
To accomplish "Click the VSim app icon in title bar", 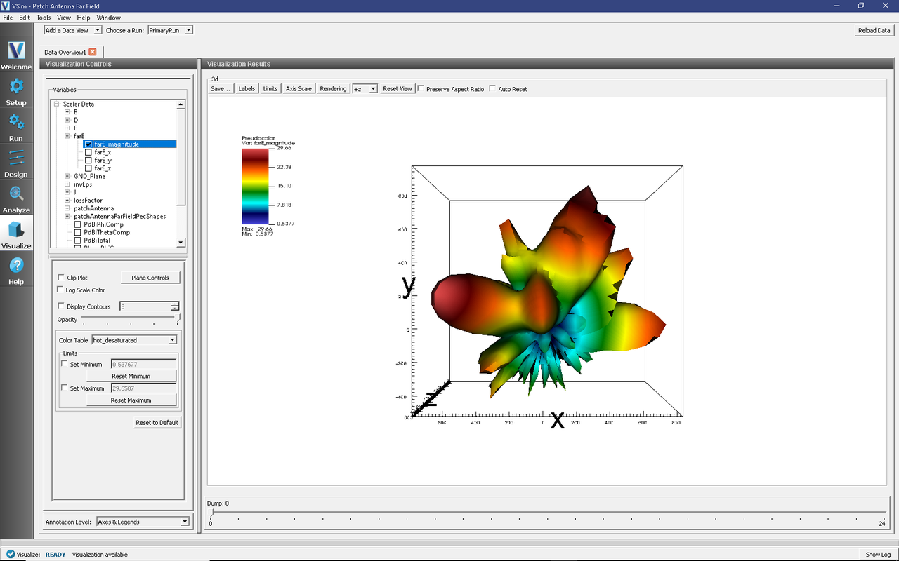I will (6, 6).
